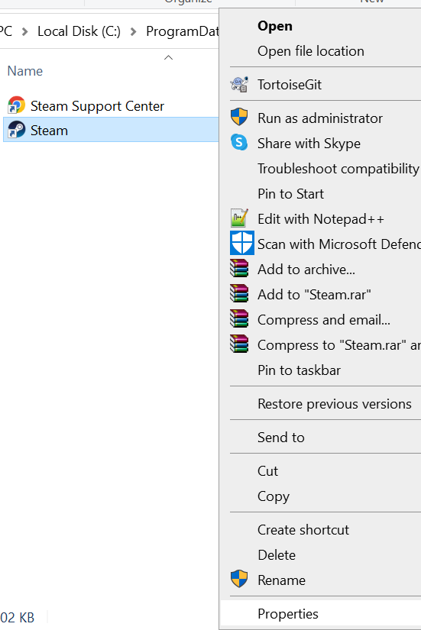Choose Rename from the context menu
This screenshot has height=630, width=421.
(x=281, y=580)
